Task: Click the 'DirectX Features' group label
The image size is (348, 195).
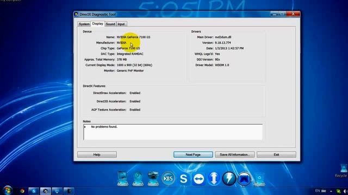Action: pyautogui.click(x=94, y=86)
